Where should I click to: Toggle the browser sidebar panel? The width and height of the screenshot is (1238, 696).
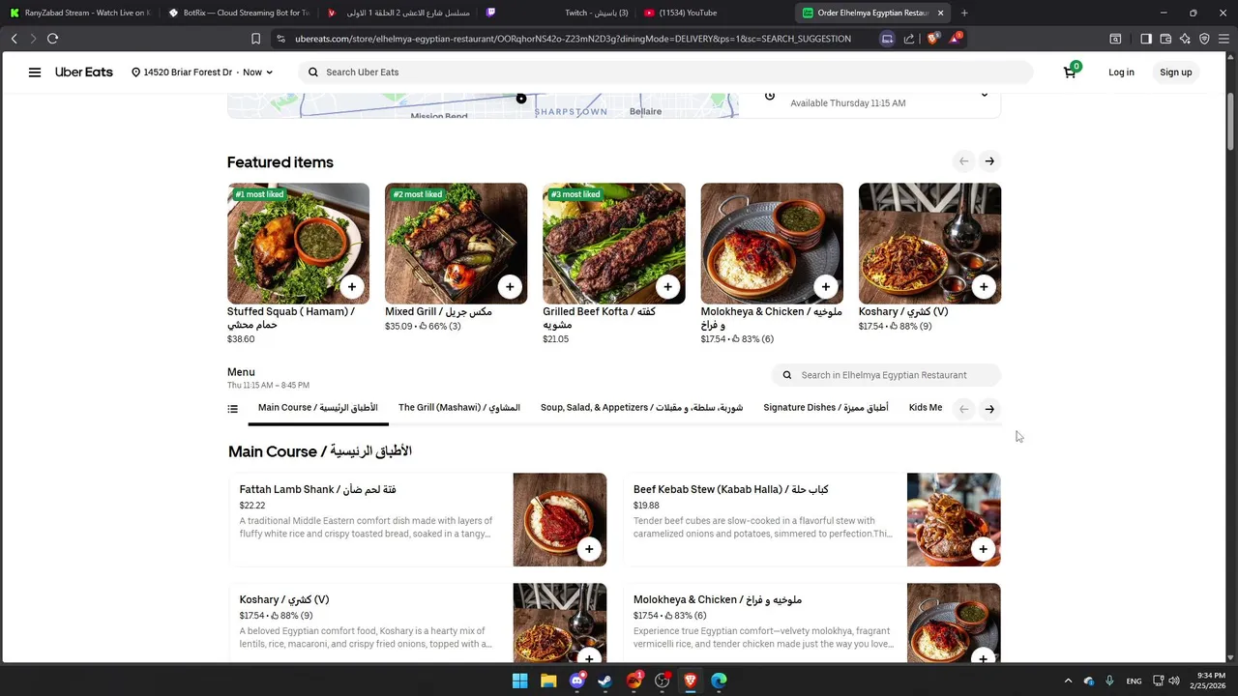[1146, 39]
